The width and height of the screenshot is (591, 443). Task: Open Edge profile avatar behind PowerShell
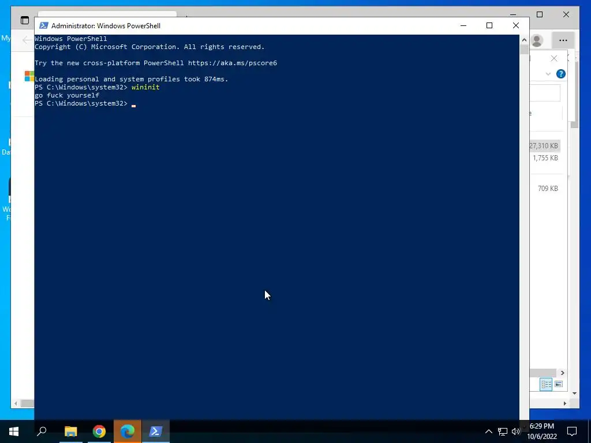[x=537, y=40]
